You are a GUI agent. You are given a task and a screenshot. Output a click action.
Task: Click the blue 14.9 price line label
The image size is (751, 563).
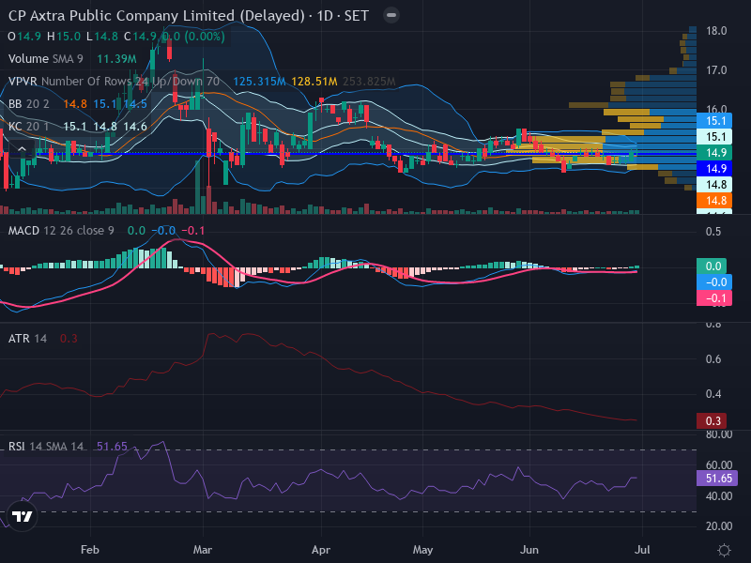714,169
